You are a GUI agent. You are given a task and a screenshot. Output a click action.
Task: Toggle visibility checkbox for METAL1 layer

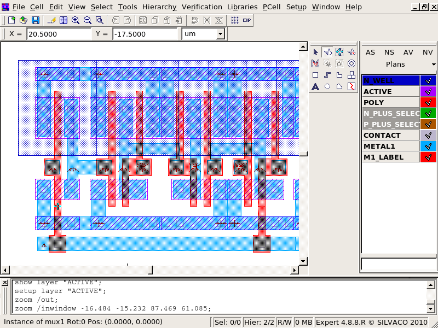428,146
